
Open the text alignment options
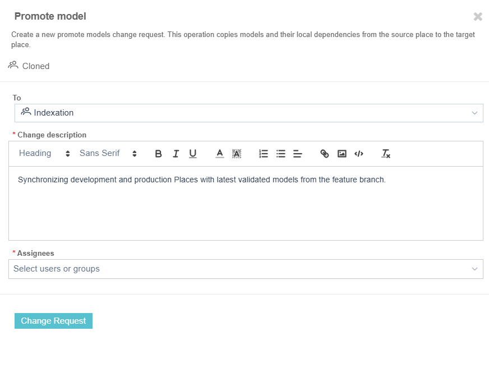point(298,154)
